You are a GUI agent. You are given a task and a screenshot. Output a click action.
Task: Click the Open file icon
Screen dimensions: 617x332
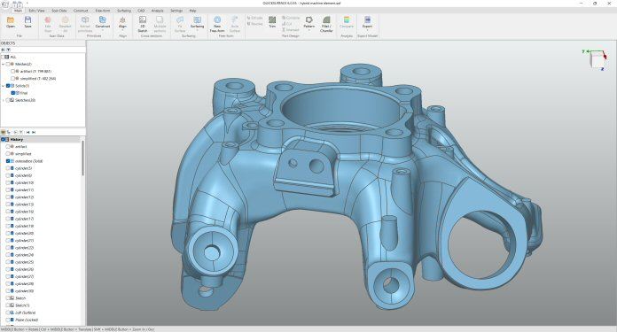(x=11, y=22)
